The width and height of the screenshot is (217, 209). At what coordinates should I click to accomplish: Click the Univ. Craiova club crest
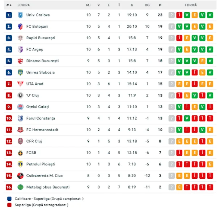tap(20, 15)
